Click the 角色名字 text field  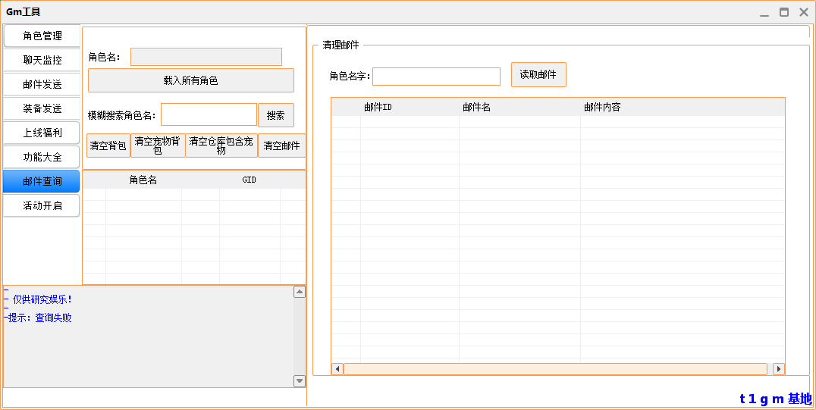(x=436, y=77)
